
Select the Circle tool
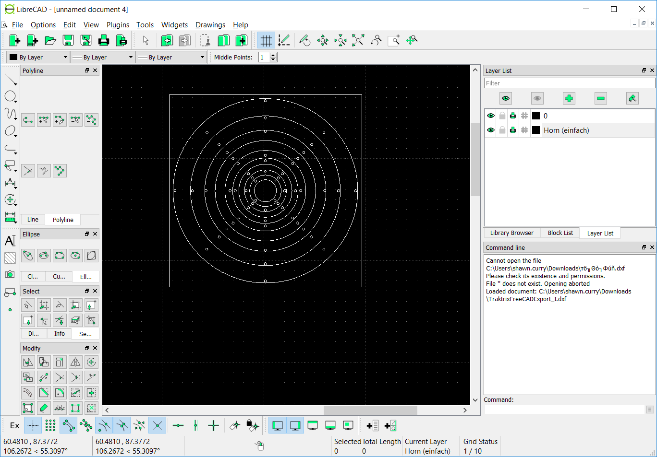click(x=11, y=96)
